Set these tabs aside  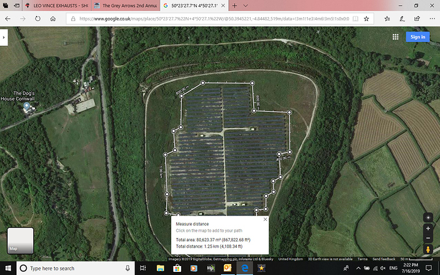click(17, 6)
